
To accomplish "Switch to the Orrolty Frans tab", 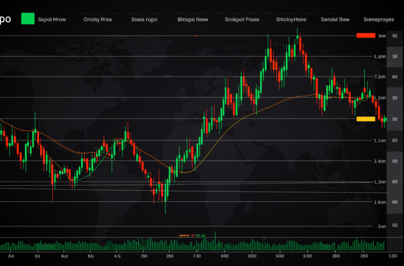I will pos(98,20).
